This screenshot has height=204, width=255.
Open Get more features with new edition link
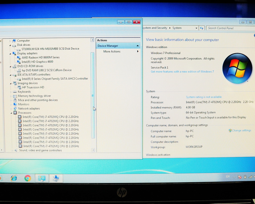pyautogui.click(x=182, y=71)
